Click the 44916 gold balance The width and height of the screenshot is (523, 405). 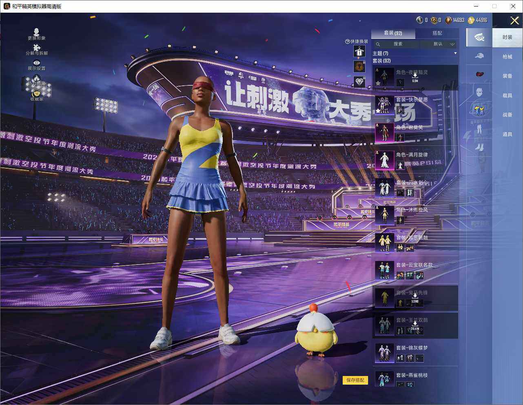coord(481,20)
